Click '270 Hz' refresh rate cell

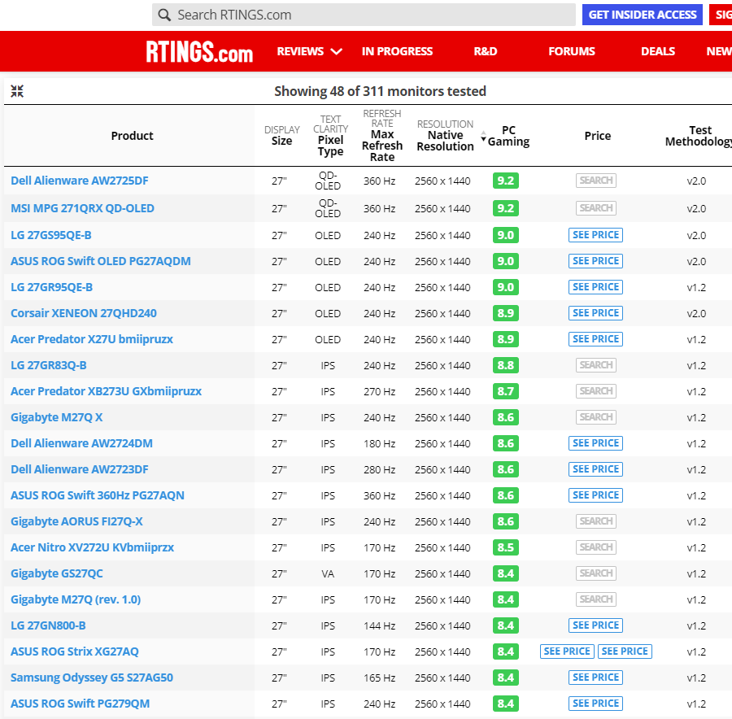(x=380, y=392)
